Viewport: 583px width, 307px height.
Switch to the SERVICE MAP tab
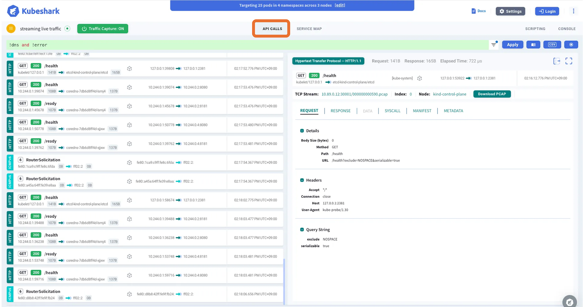(x=309, y=28)
